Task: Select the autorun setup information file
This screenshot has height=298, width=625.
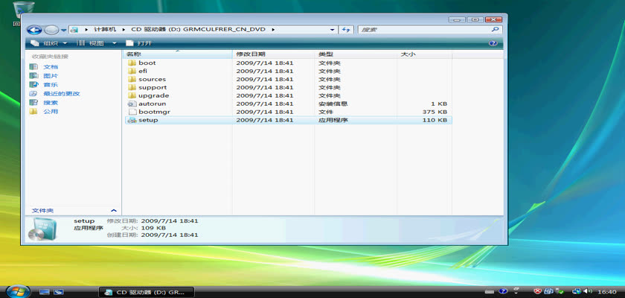Action: 151,104
